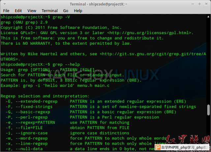Image resolution: width=211 pixels, height=152 pixels.
Task: Click 'ignore case distinctions' description
Action: tap(100, 133)
